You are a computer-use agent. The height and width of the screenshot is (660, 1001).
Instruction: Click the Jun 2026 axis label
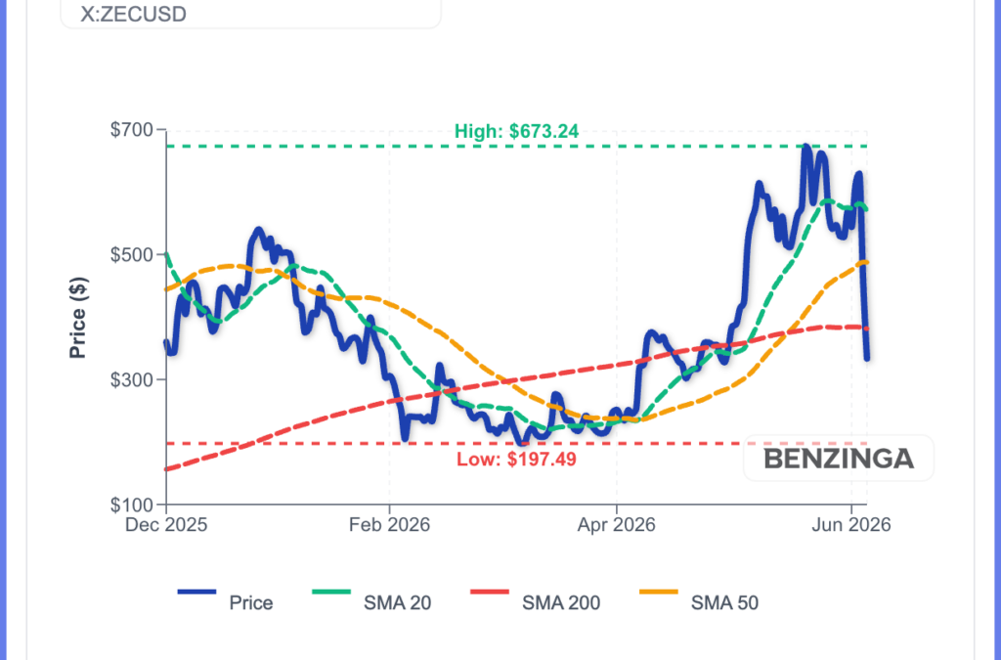click(851, 525)
